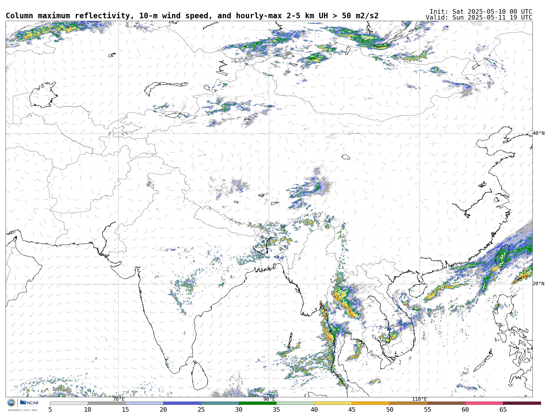Click the colorbar tick label 20
Image resolution: width=549 pixels, height=413 pixels.
coord(163,410)
